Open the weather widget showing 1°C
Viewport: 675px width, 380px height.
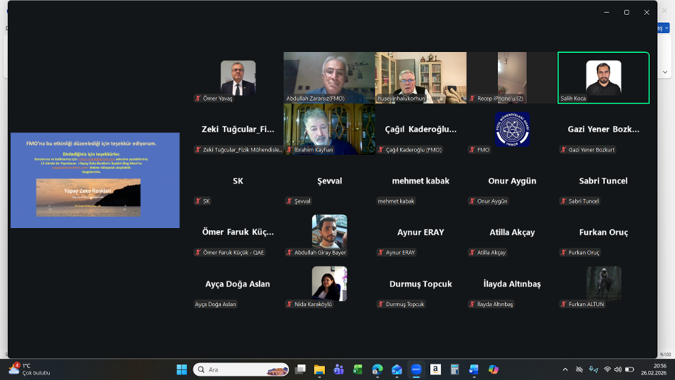[x=29, y=369]
